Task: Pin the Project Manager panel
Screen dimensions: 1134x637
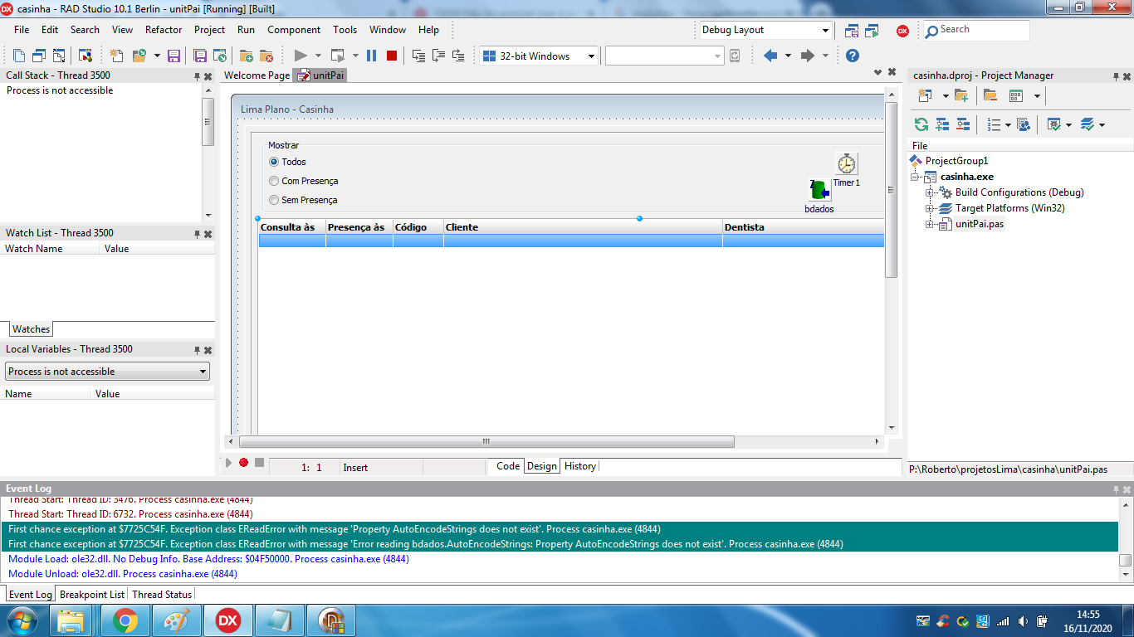Action: tap(1117, 76)
